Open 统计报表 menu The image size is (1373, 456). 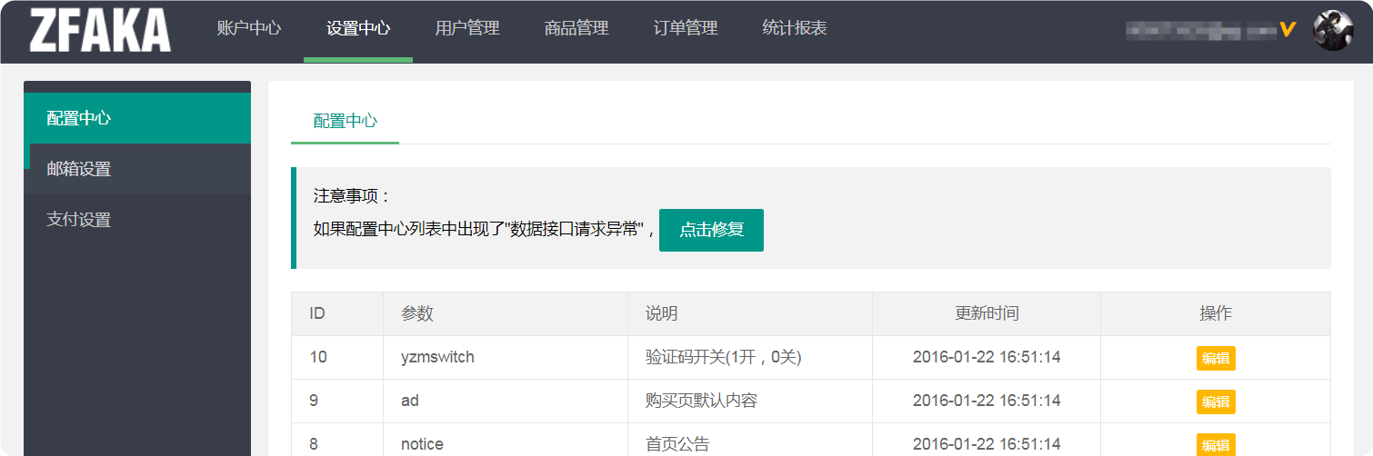pyautogui.click(x=795, y=28)
